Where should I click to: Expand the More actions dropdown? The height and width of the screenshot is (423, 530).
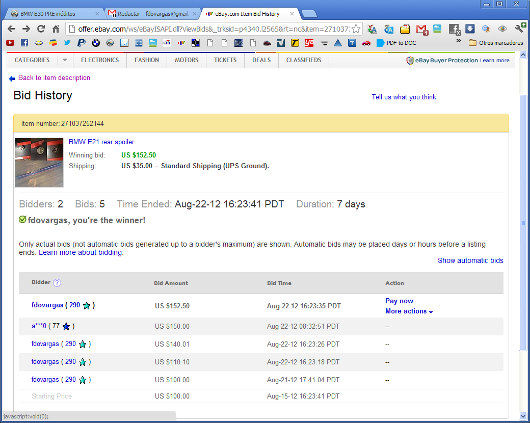pyautogui.click(x=409, y=311)
